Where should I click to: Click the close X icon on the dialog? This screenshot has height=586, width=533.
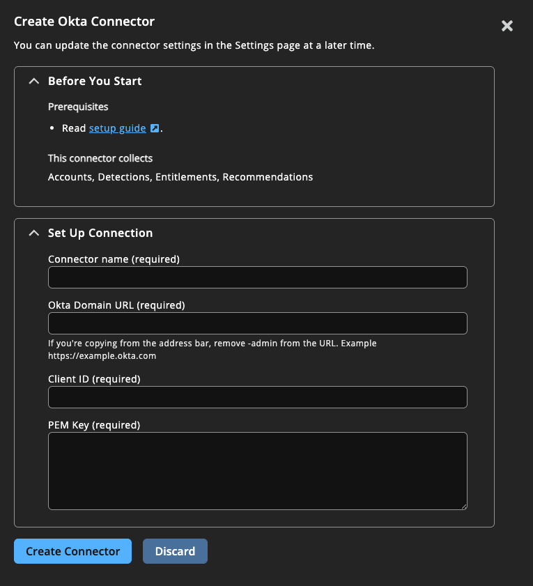507,26
